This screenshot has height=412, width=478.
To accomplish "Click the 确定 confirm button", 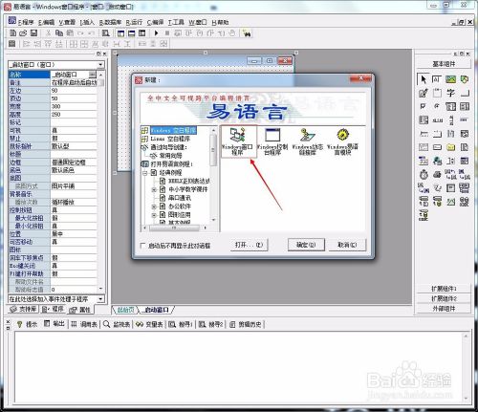I will [306, 245].
